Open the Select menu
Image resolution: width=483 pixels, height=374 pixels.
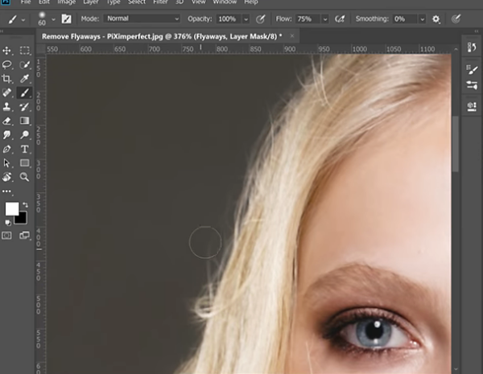[x=137, y=2]
